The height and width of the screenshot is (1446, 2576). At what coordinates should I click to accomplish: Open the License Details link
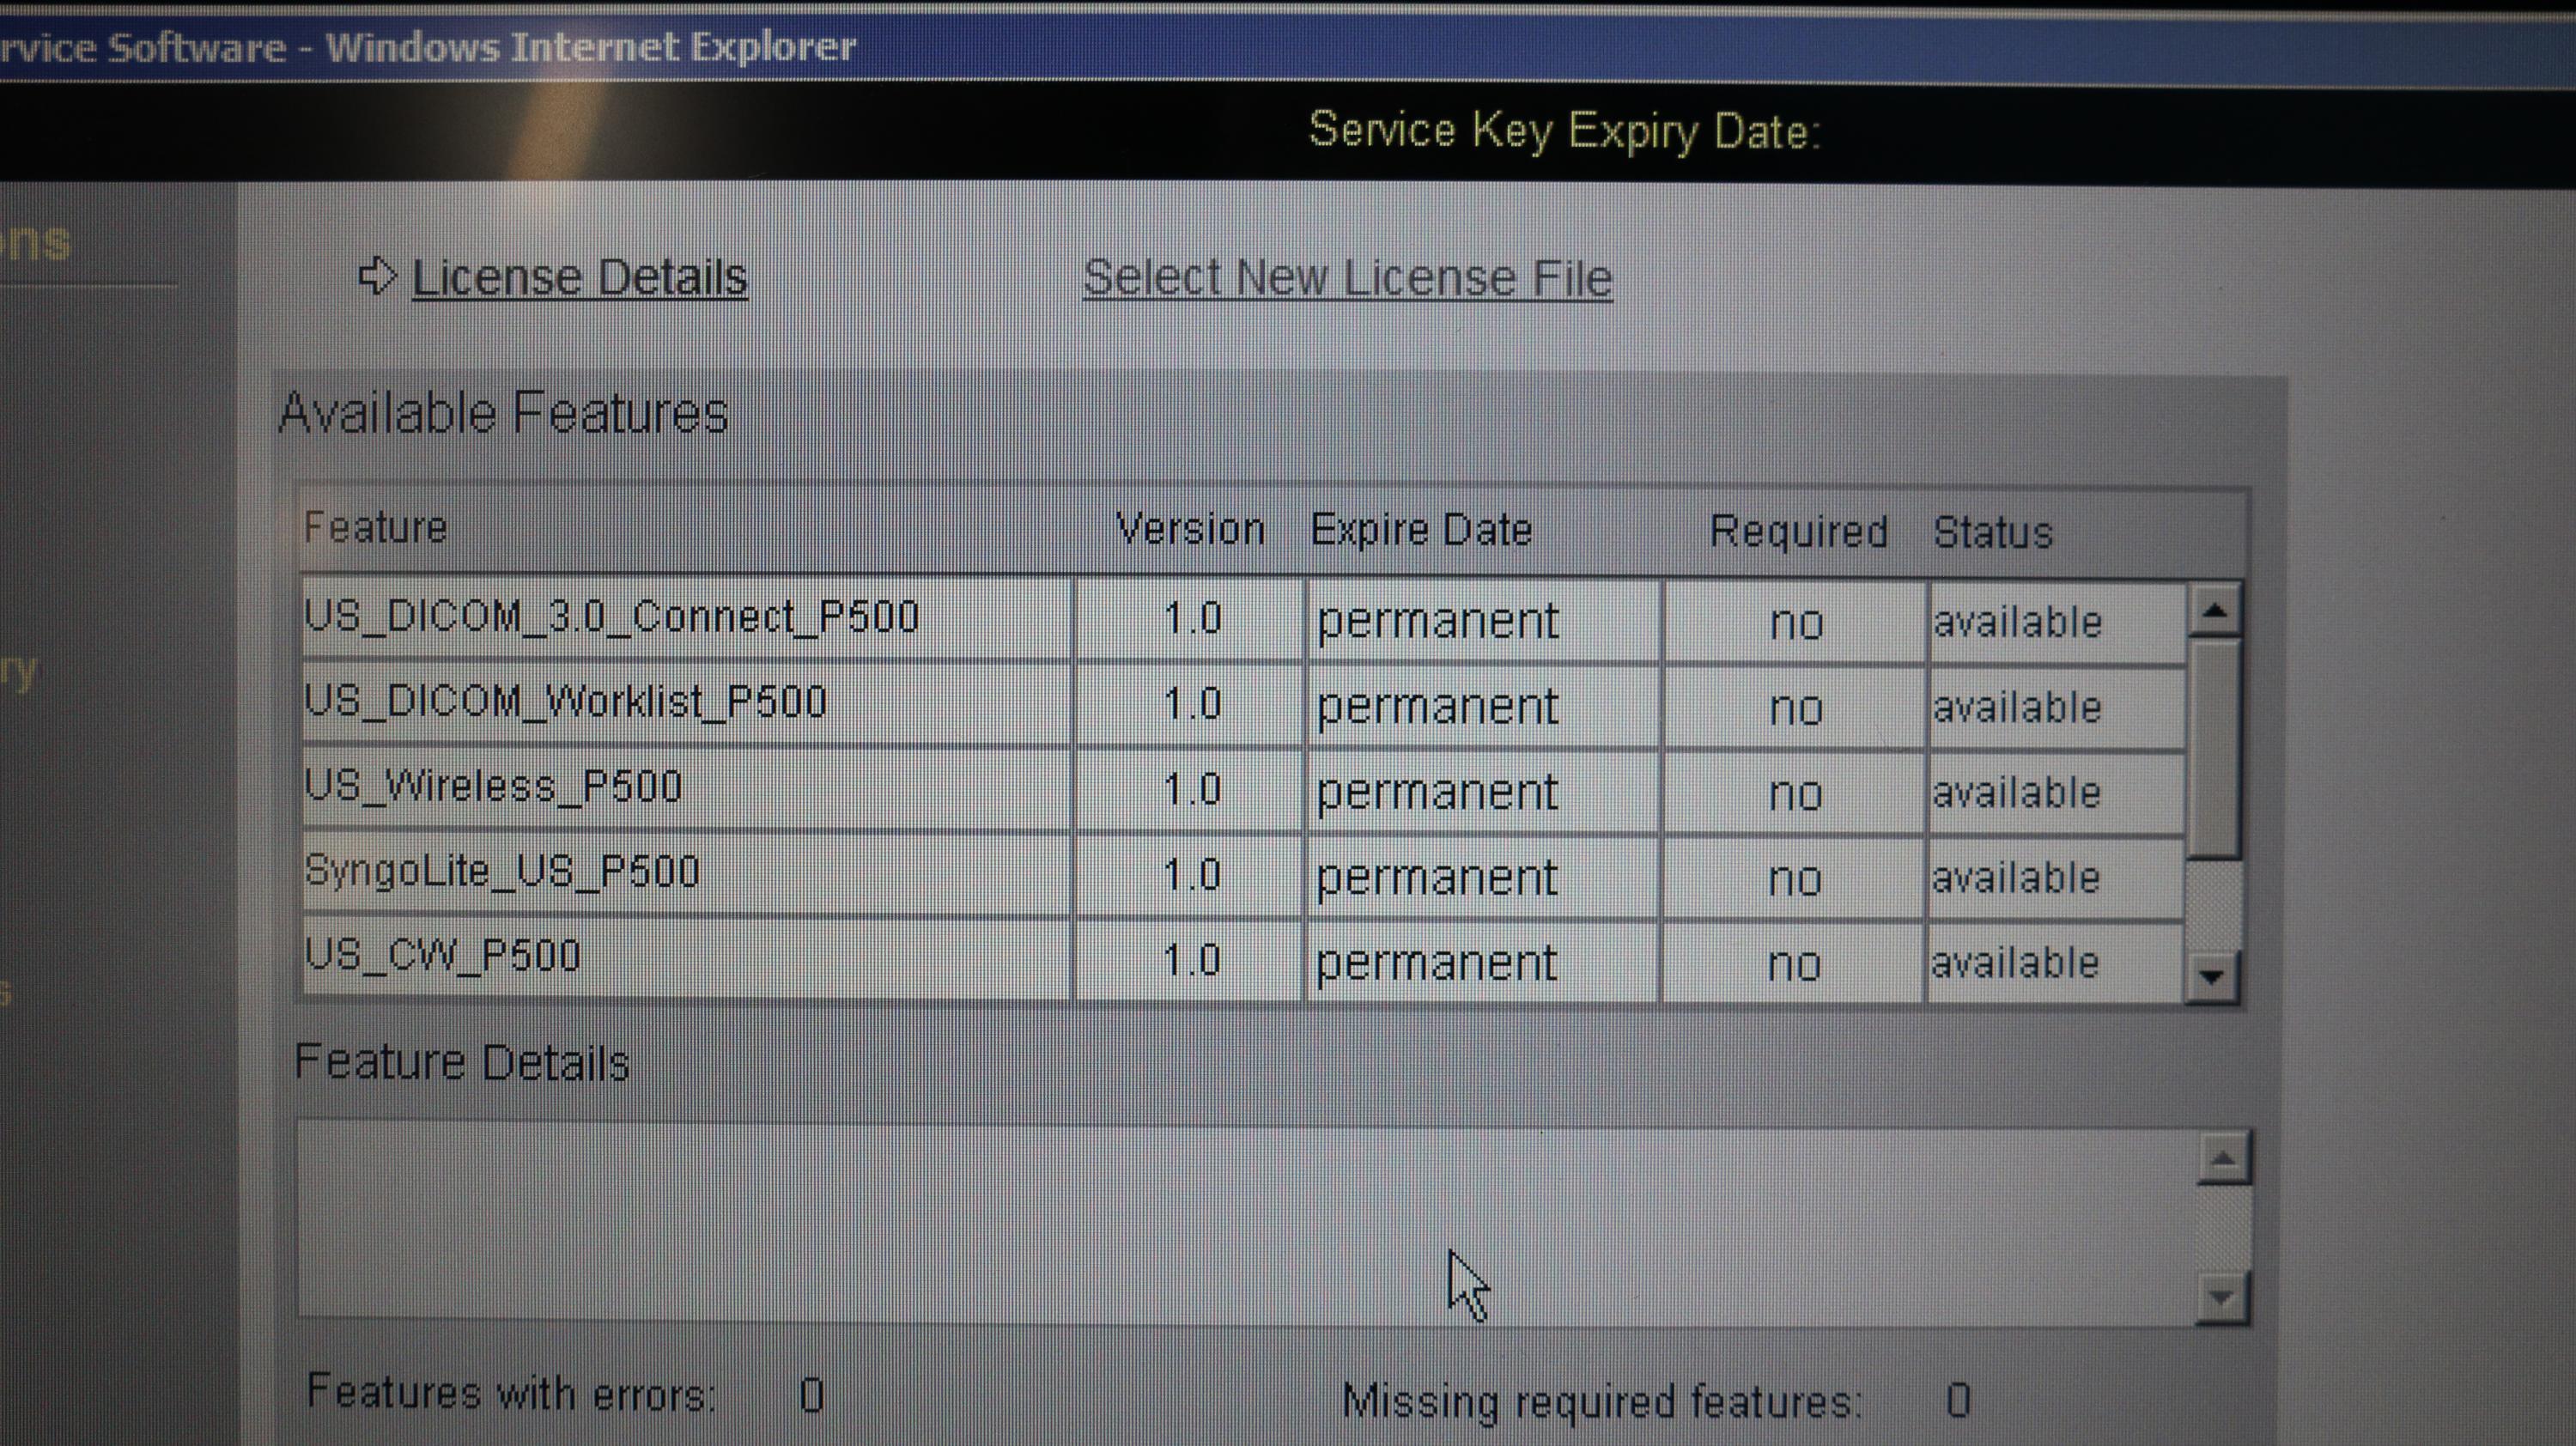pos(579,278)
